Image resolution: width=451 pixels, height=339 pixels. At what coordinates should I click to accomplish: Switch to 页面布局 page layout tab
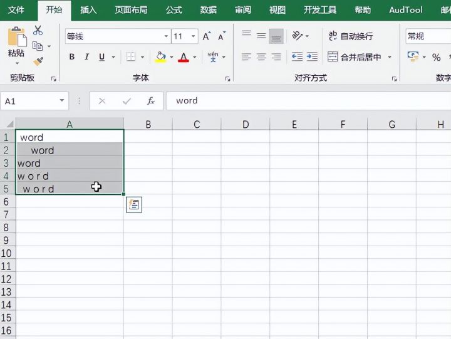[131, 10]
